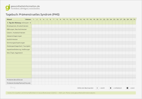142x99 pixels.
Task: Click the Wassereinlagerungen row label
Action: pos(14,36)
